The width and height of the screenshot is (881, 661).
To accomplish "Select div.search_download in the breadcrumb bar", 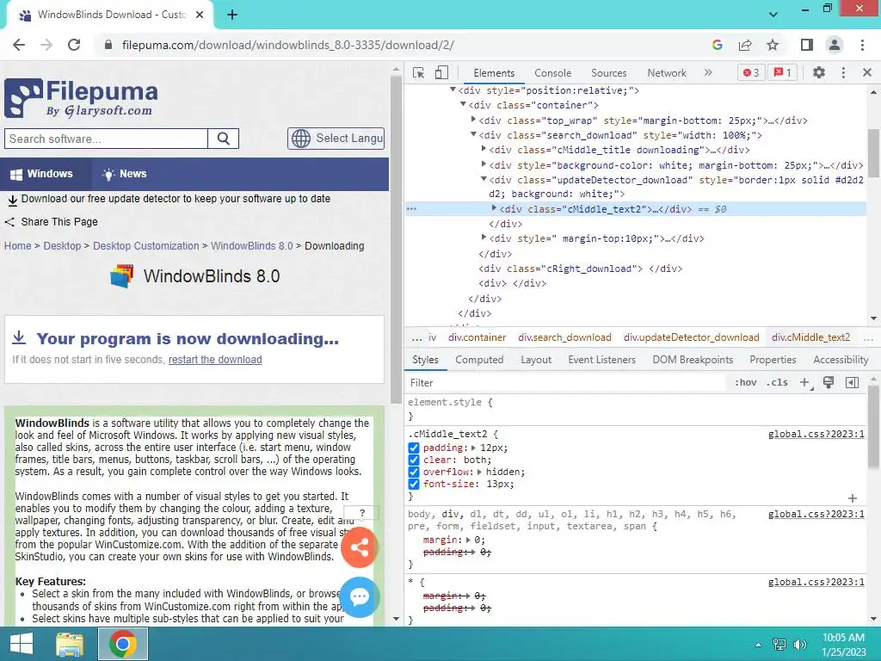I will click(564, 337).
